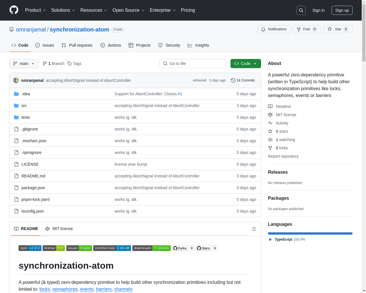Select the README tab in file viewer
Screen dimensions: 366x293
(26, 229)
